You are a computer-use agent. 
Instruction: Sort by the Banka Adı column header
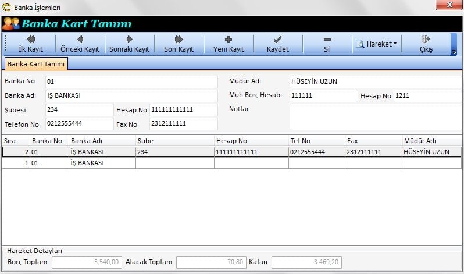(x=102, y=141)
